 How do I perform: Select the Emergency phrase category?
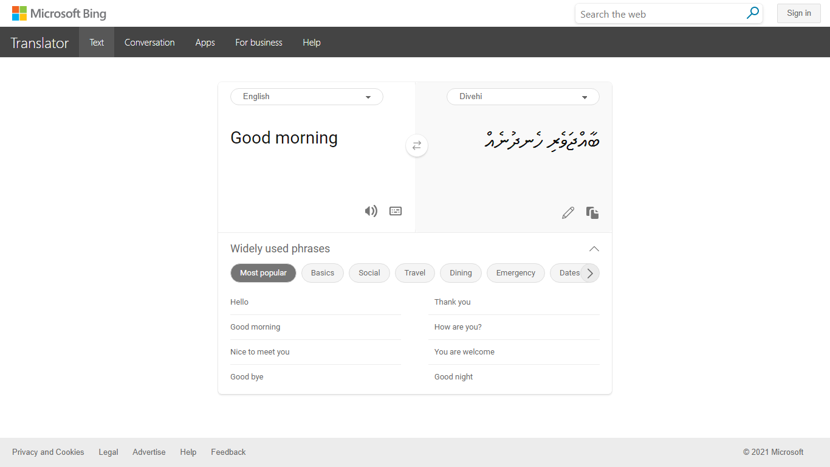(516, 273)
